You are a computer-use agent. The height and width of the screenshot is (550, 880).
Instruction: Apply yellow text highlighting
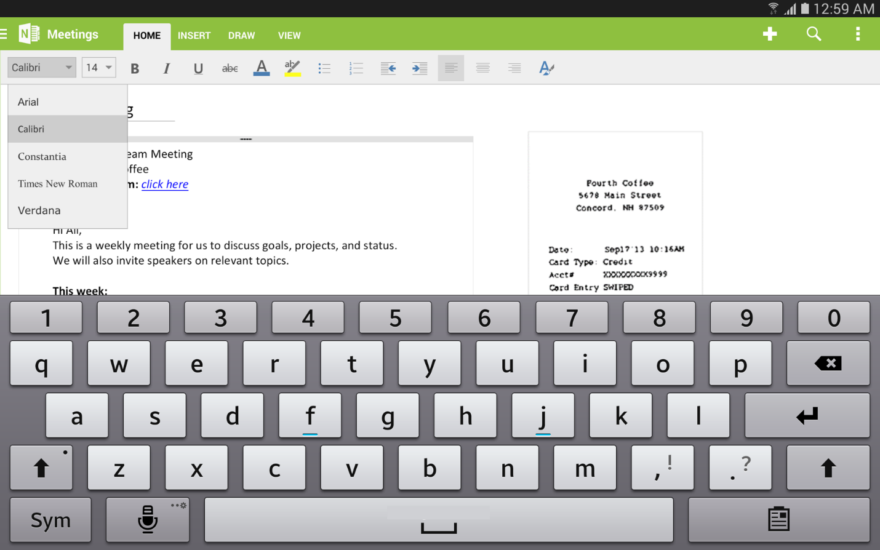point(292,68)
